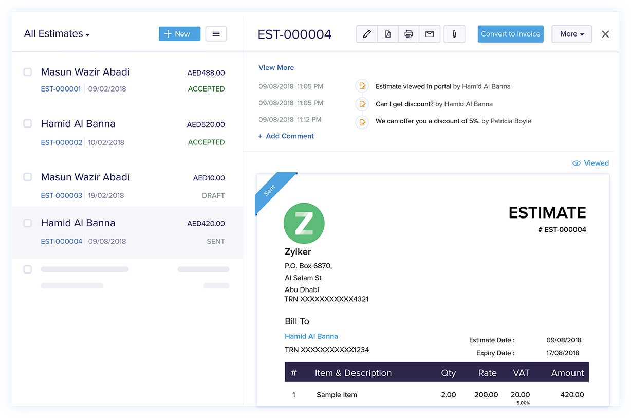
Task: Click comment icon beside 'Can I get discount?'
Action: coord(362,104)
